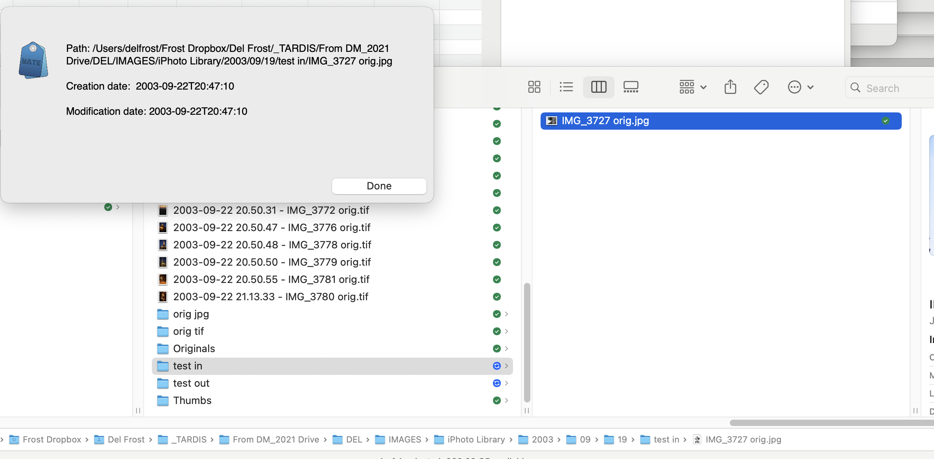Switch to gallery view
Image resolution: width=934 pixels, height=459 pixels.
[x=631, y=87]
